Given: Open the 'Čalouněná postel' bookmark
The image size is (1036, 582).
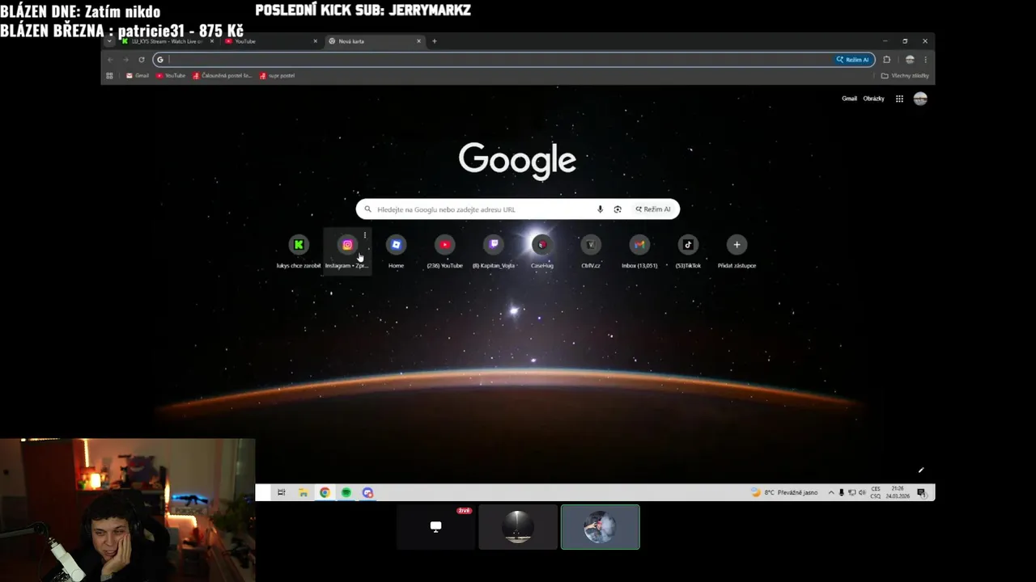Looking at the screenshot, I should click(x=223, y=76).
